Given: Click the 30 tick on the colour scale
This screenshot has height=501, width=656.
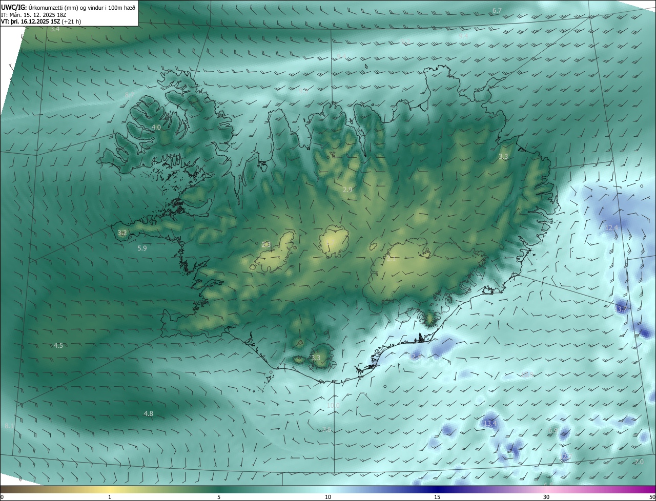Looking at the screenshot, I should (x=546, y=497).
